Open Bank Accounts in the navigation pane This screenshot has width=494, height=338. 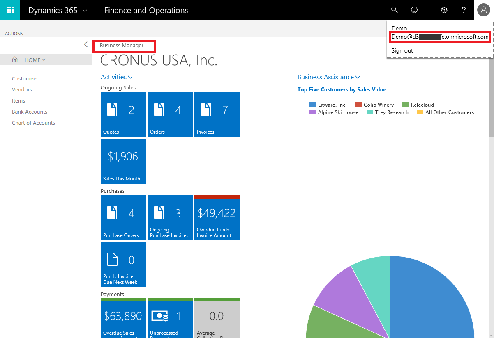coord(30,112)
